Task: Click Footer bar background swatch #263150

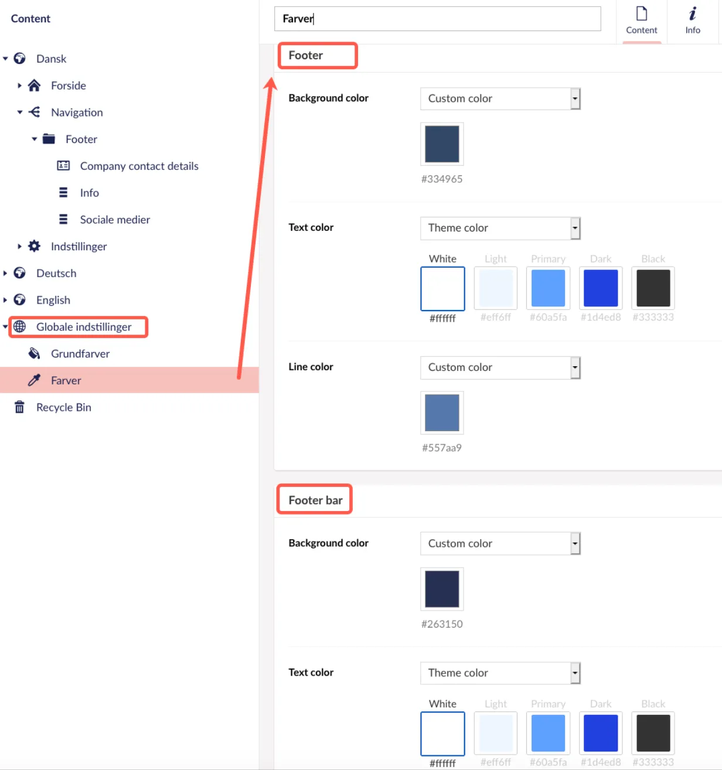Action: point(442,589)
